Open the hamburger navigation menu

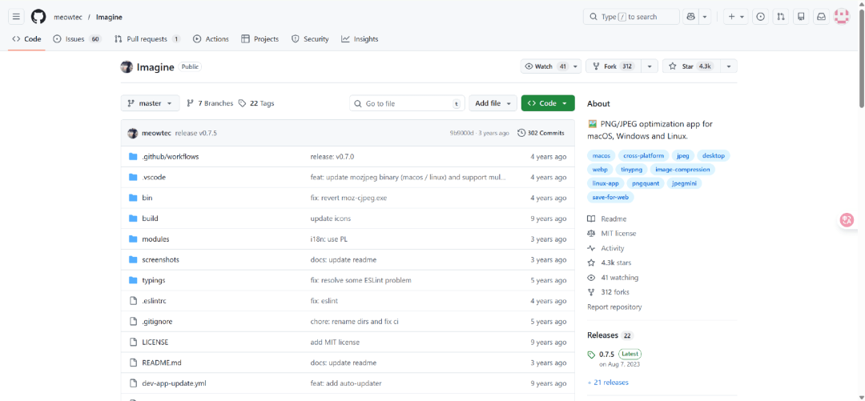(16, 16)
